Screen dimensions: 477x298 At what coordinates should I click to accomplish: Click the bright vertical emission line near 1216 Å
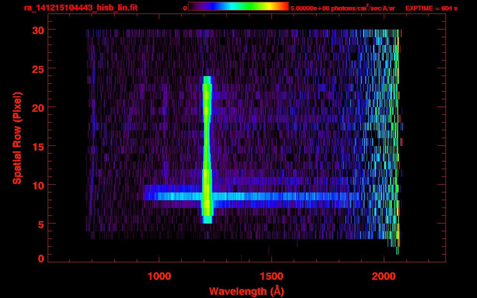tap(207, 149)
